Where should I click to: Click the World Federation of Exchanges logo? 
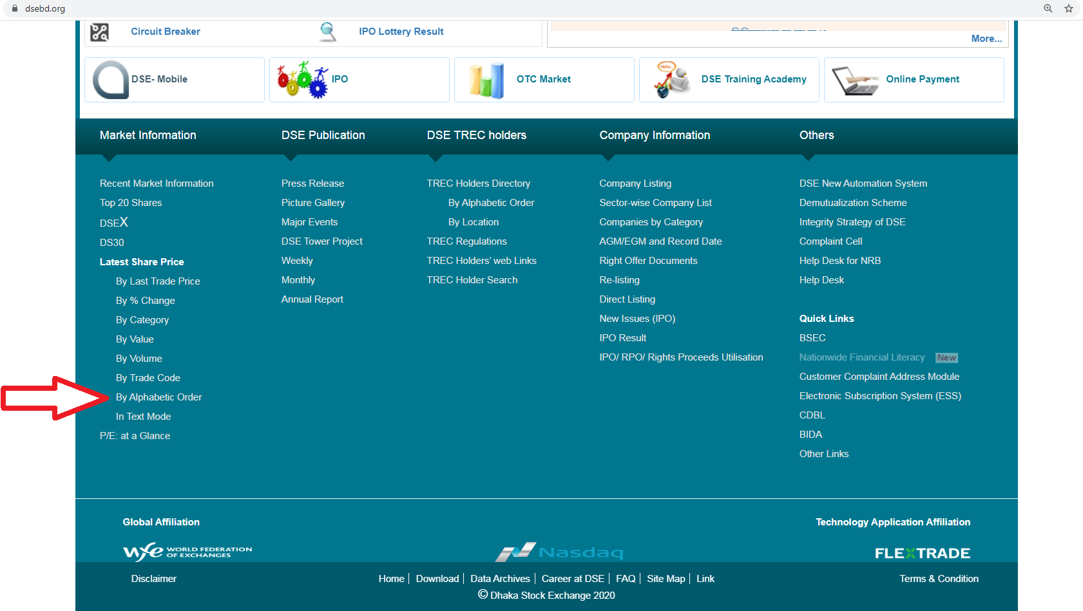[x=187, y=552]
